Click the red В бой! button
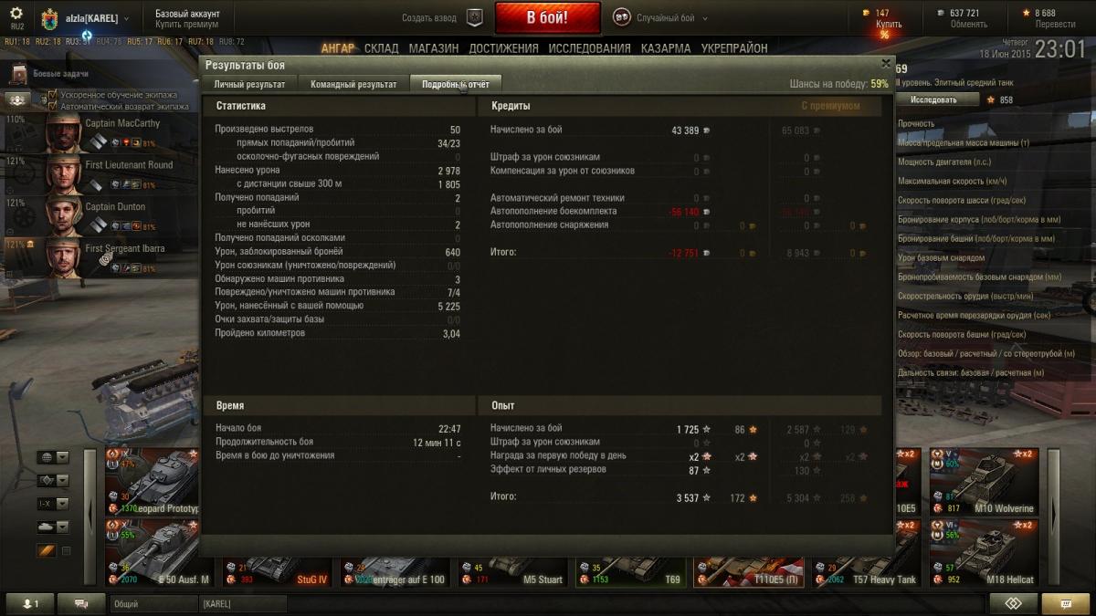Image resolution: width=1096 pixels, height=616 pixels. coord(547,18)
